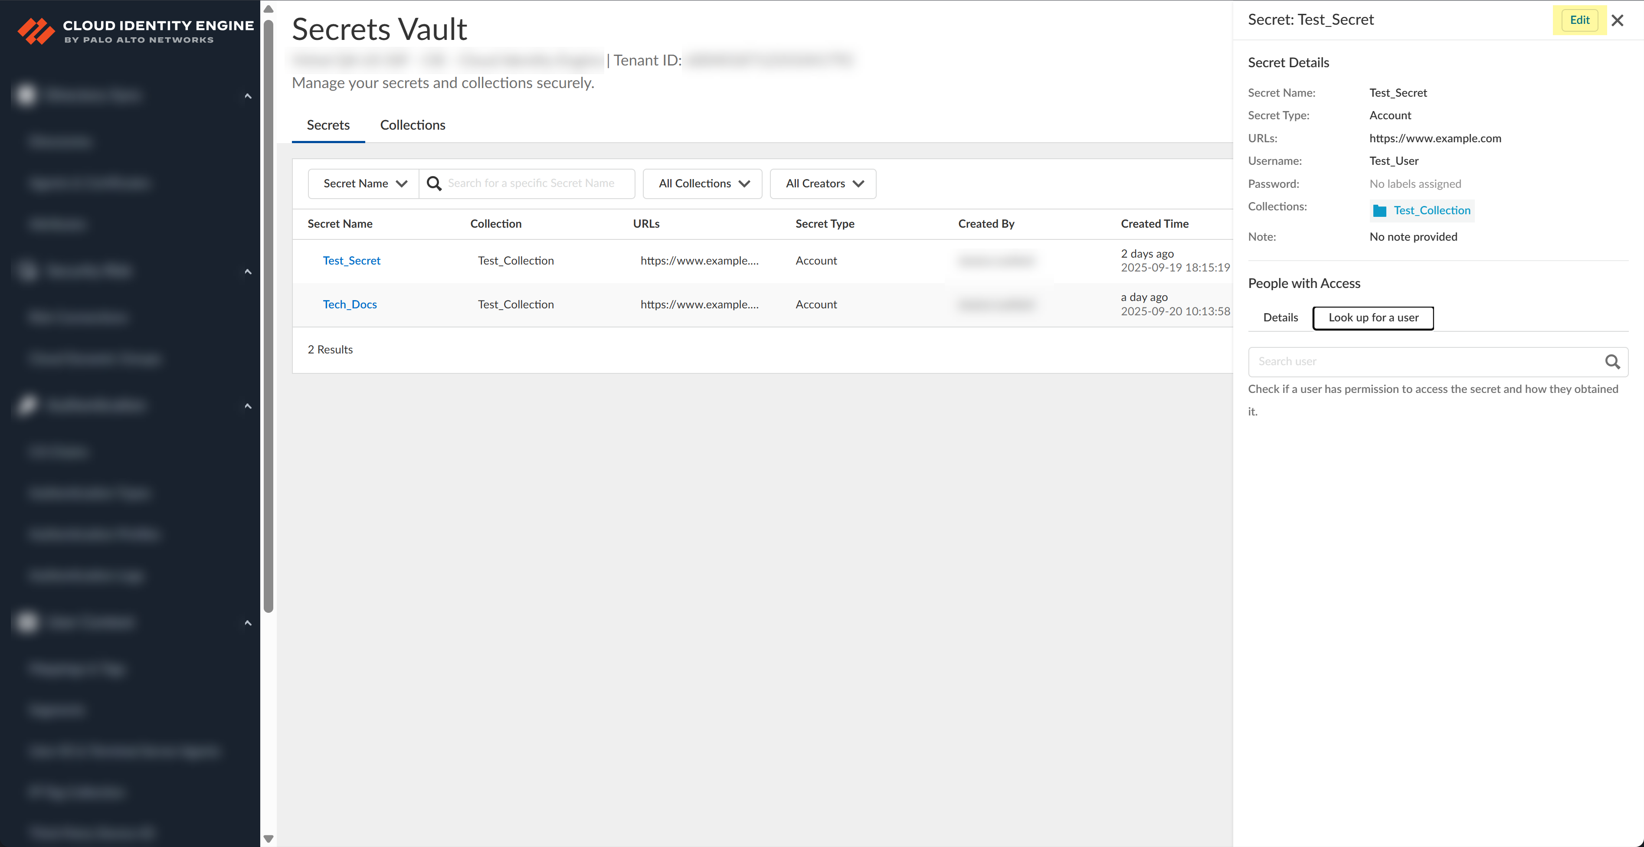Click the Search user input field
Screen dimensions: 1644x847
(1423, 362)
